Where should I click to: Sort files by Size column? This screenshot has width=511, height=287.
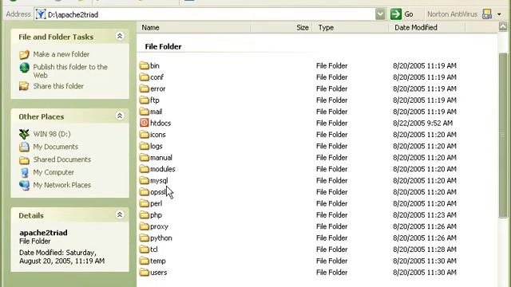[281, 28]
